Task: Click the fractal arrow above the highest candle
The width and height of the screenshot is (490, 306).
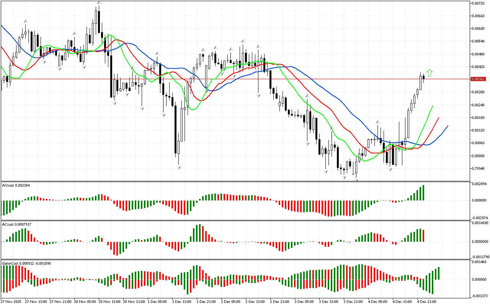Action: pos(99,3)
